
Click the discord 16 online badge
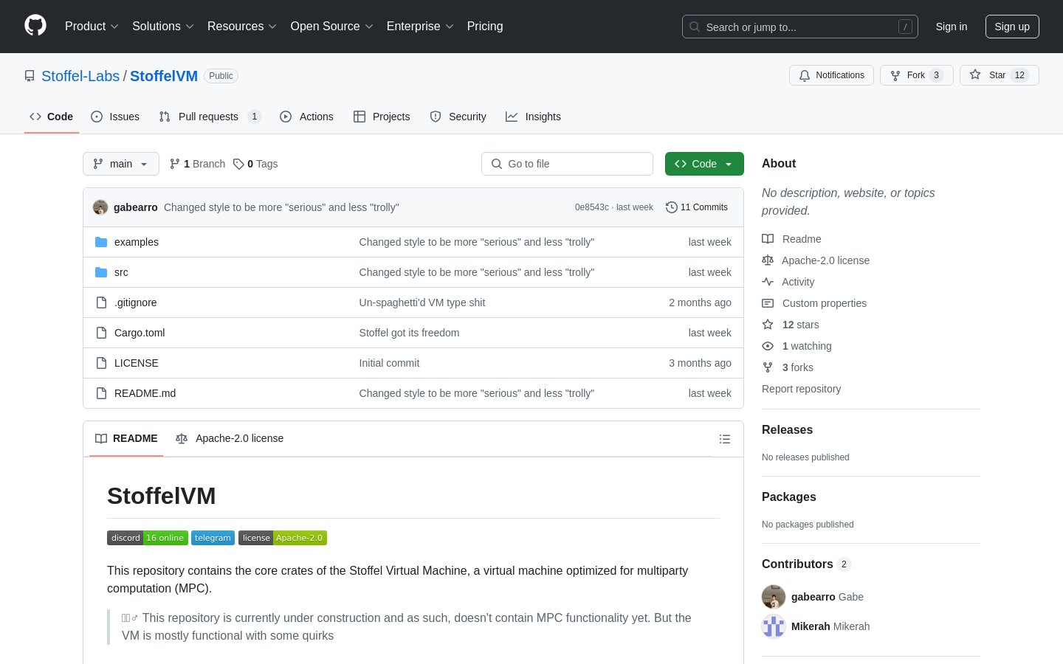(148, 538)
